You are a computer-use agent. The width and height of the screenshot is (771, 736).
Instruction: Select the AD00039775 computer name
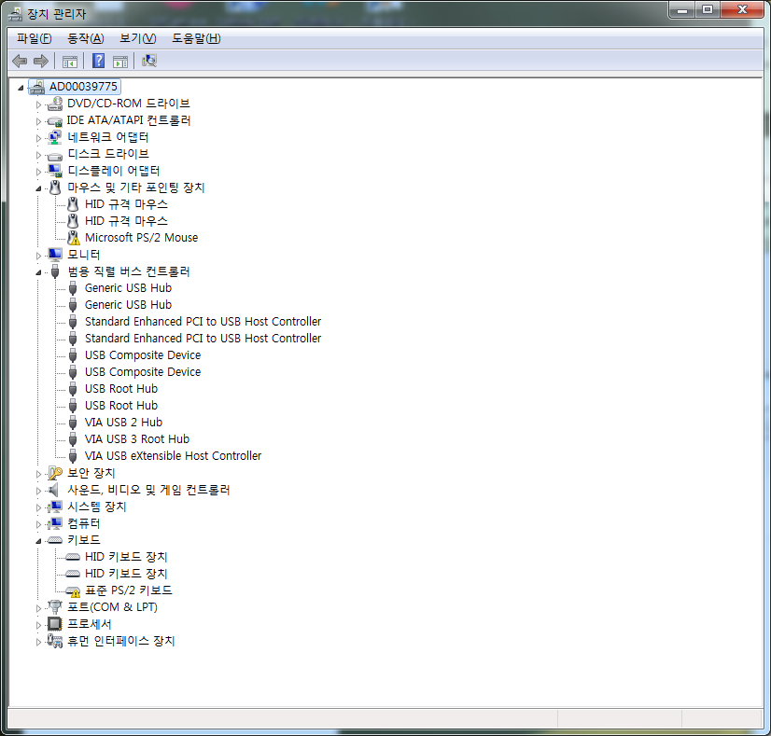(x=84, y=87)
